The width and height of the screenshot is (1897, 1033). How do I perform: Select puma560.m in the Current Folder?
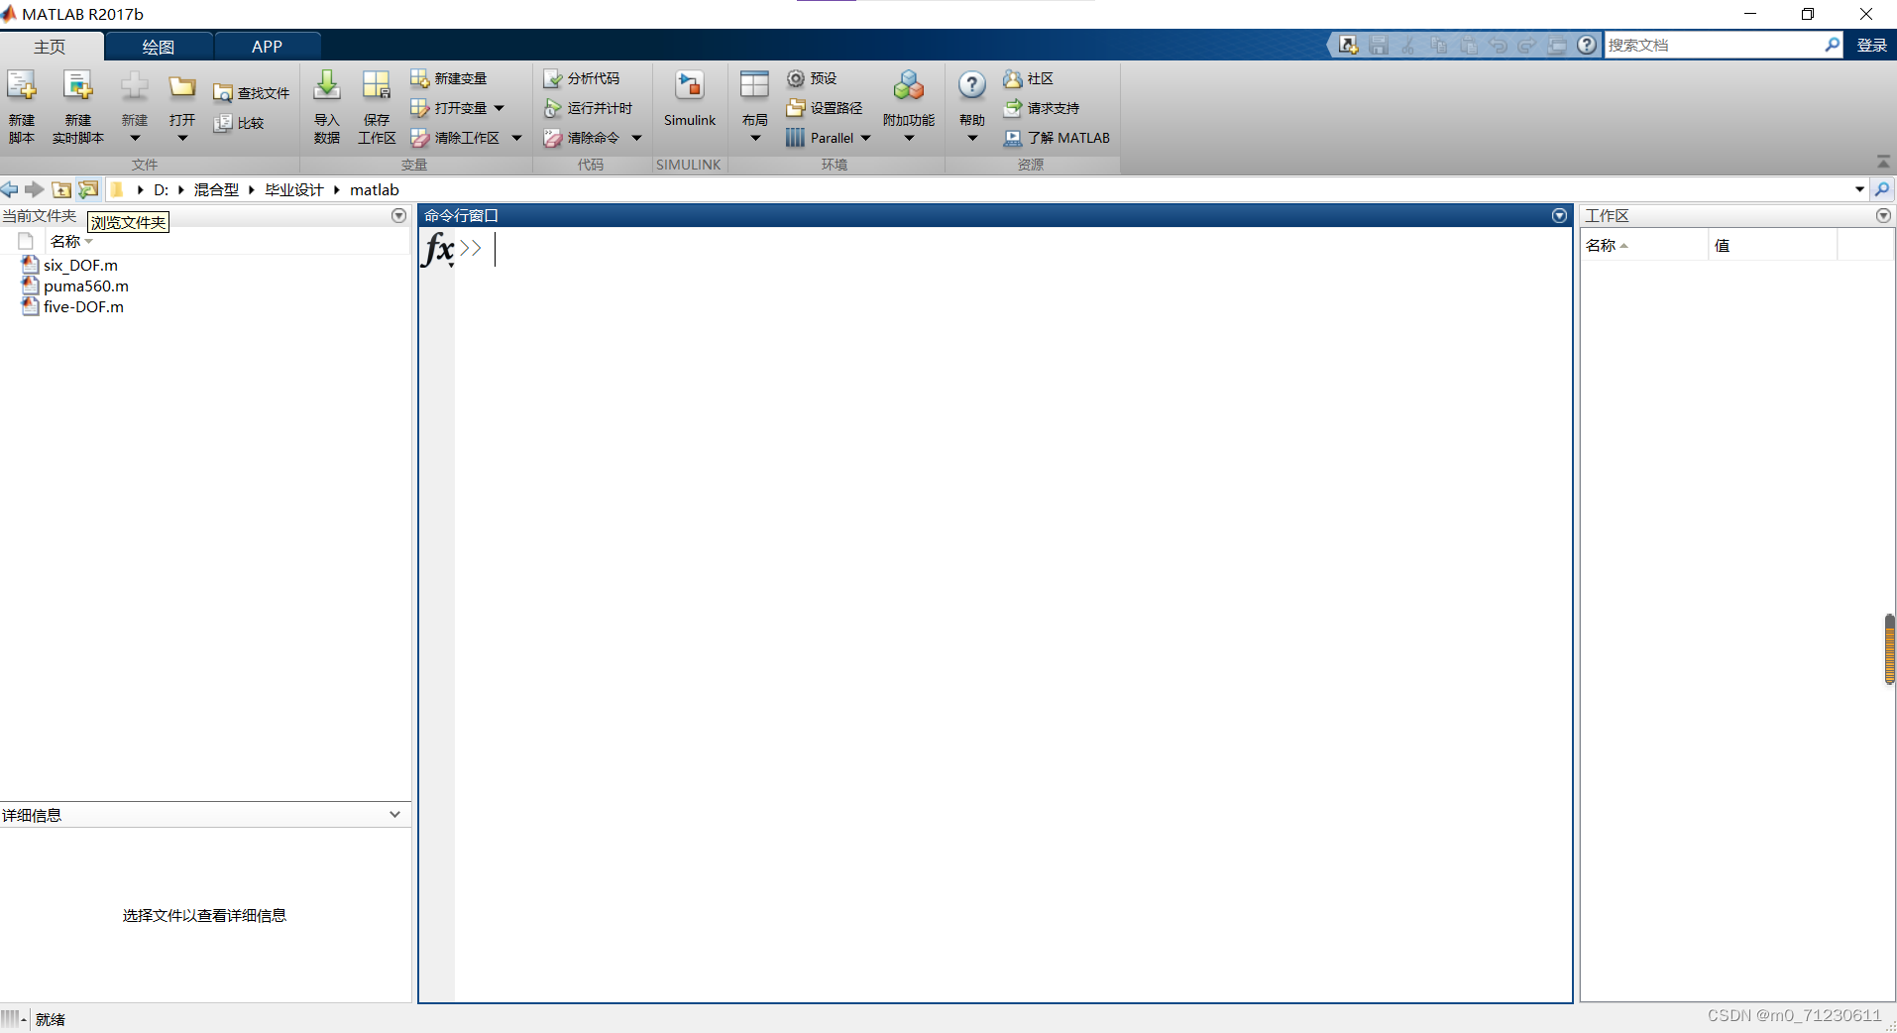pos(86,287)
